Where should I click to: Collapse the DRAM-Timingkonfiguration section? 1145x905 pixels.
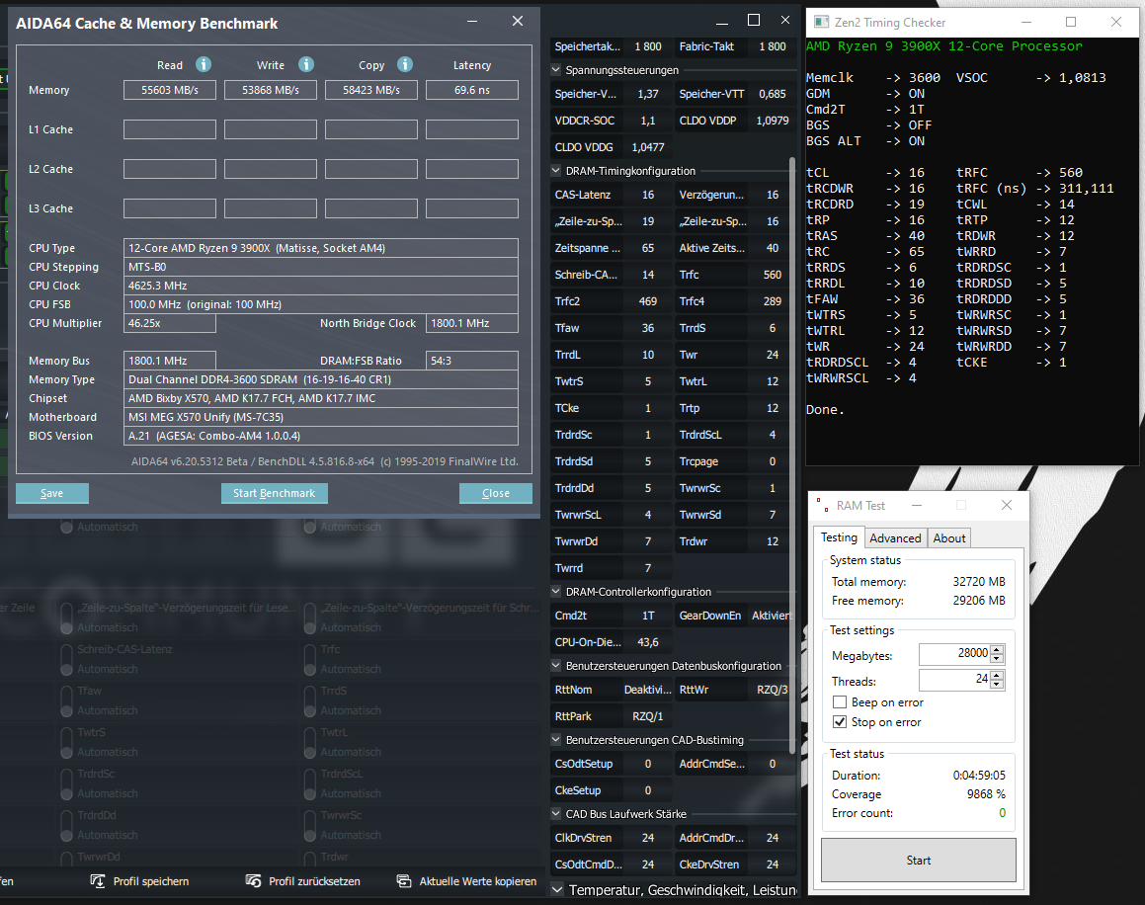[x=555, y=171]
